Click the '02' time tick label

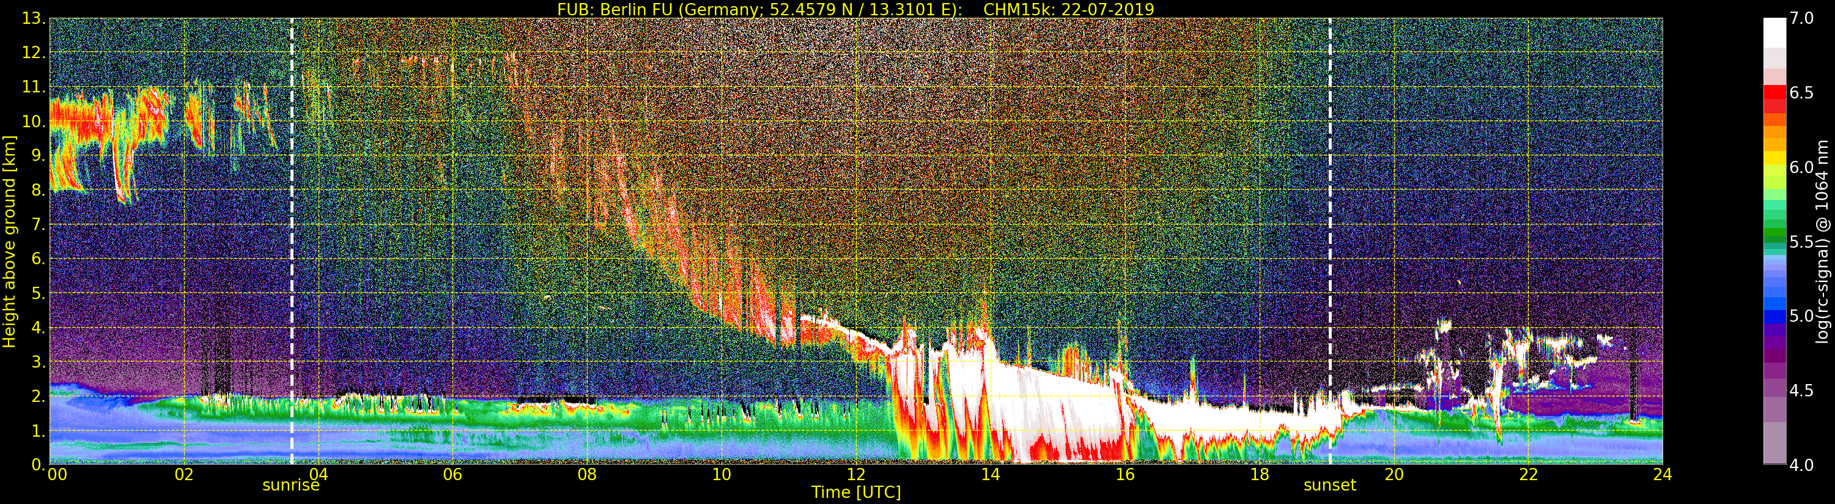(184, 475)
